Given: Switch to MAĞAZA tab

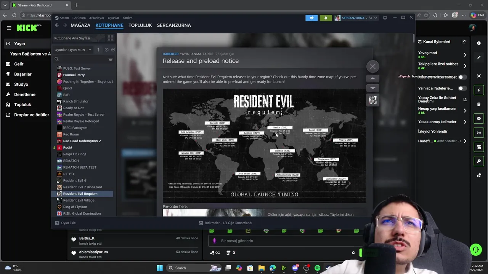Looking at the screenshot, I should (x=80, y=25).
